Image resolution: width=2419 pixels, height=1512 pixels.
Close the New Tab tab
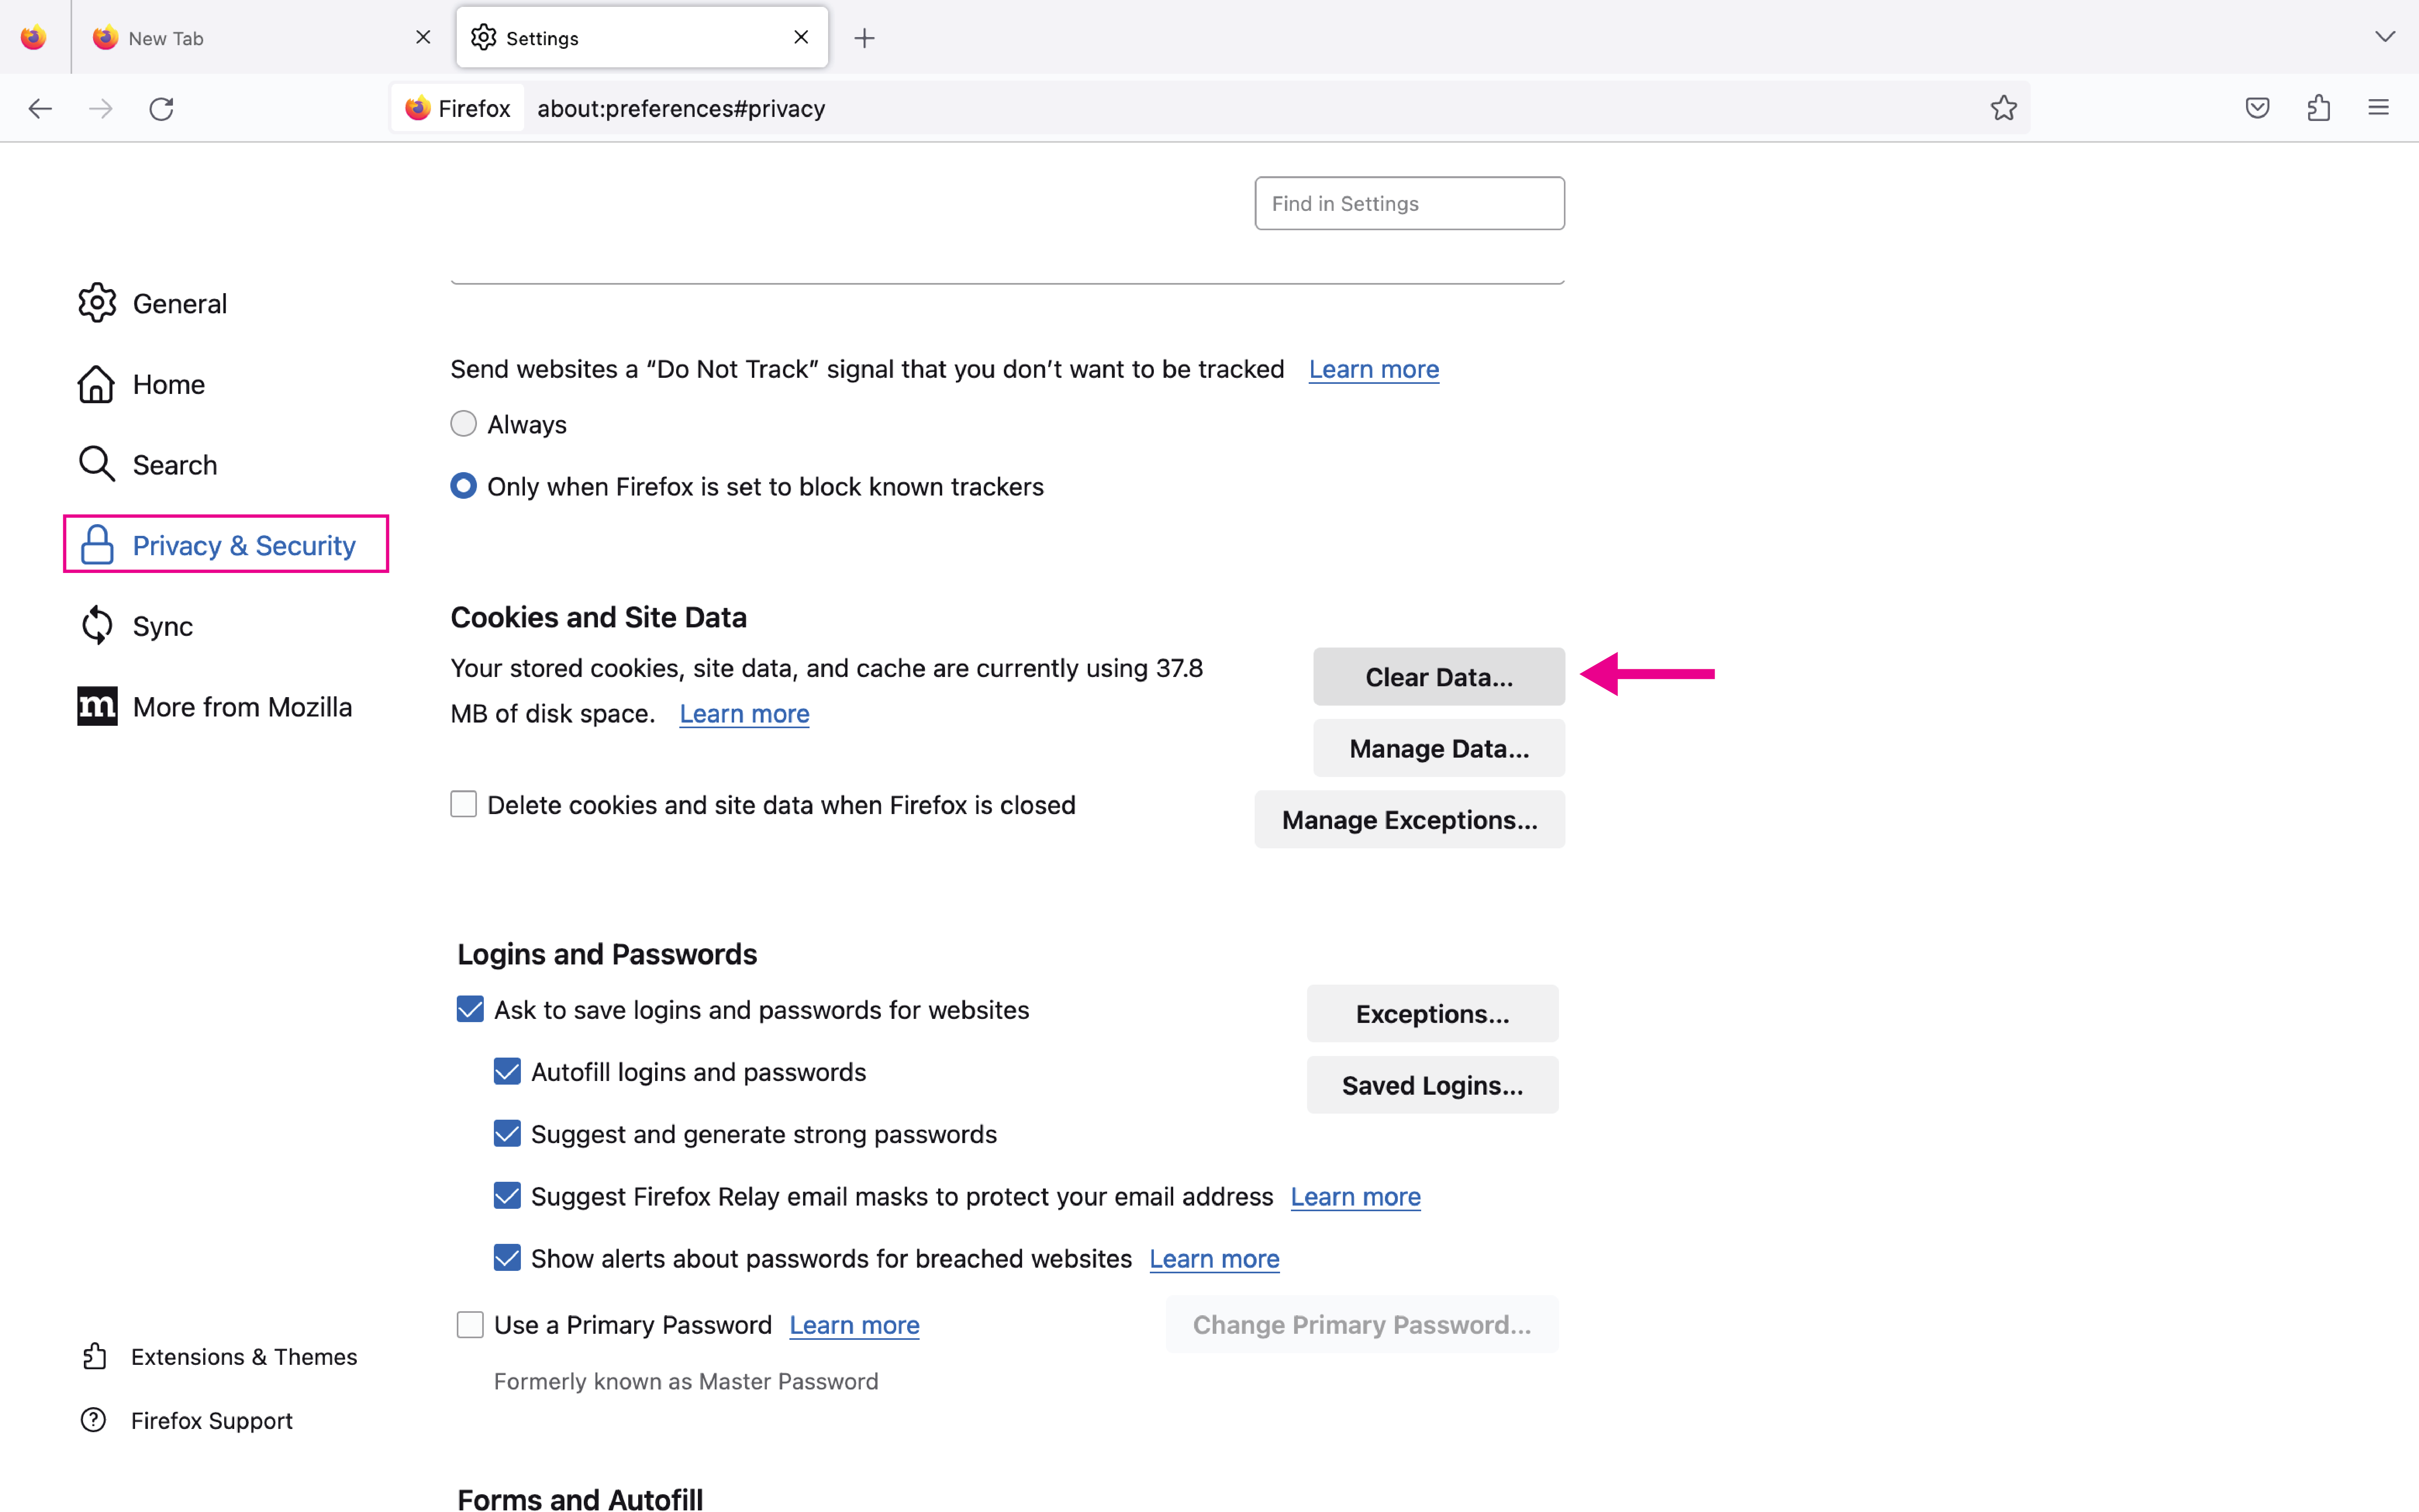point(423,37)
